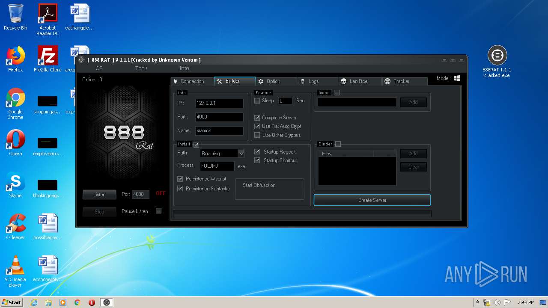This screenshot has height=308, width=548.
Task: Click the IP address field
Action: (x=219, y=103)
